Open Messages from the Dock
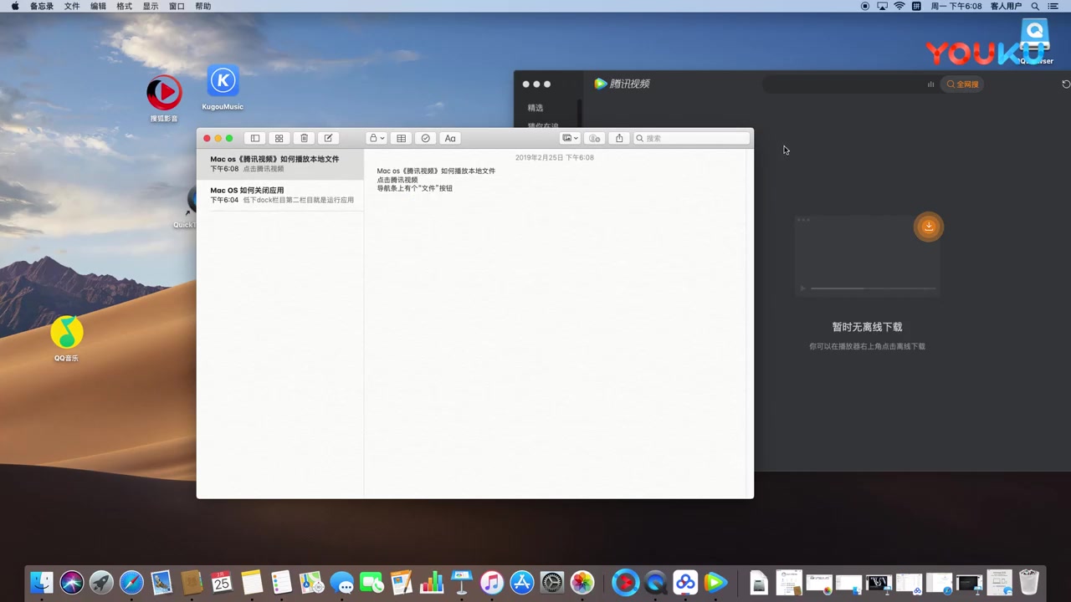Image resolution: width=1071 pixels, height=602 pixels. 342,582
